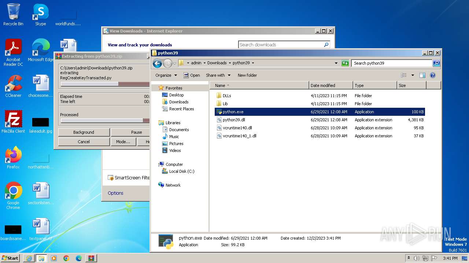The width and height of the screenshot is (469, 263).
Task: Click volume speaker tray icon
Action: point(417,258)
